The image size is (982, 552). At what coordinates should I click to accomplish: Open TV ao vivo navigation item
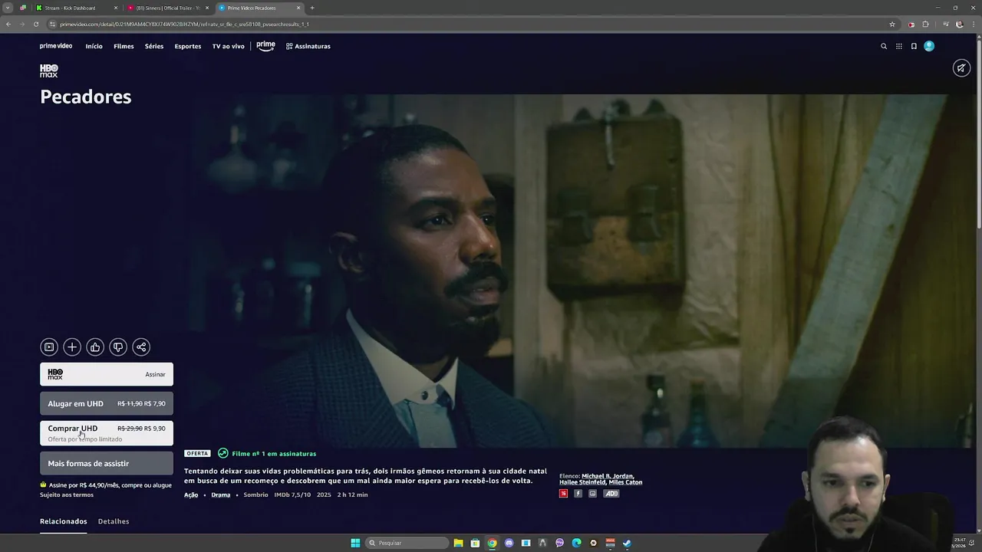tap(229, 46)
